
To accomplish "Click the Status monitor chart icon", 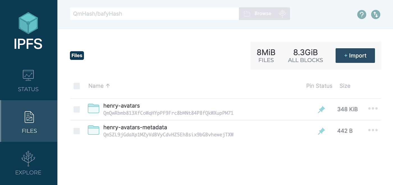I will 28,75.
